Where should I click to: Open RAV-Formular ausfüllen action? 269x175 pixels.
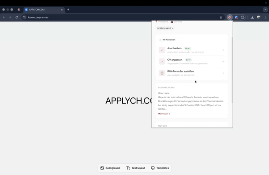[x=192, y=73]
